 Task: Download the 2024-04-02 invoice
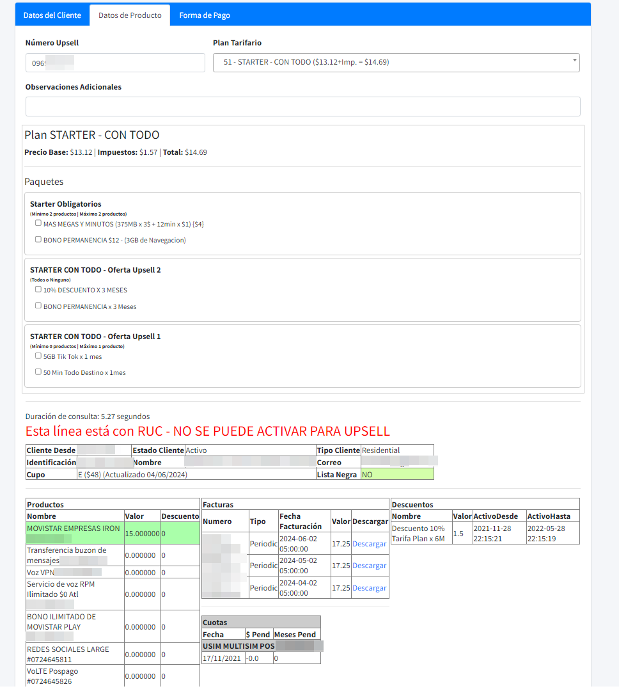[x=369, y=588]
